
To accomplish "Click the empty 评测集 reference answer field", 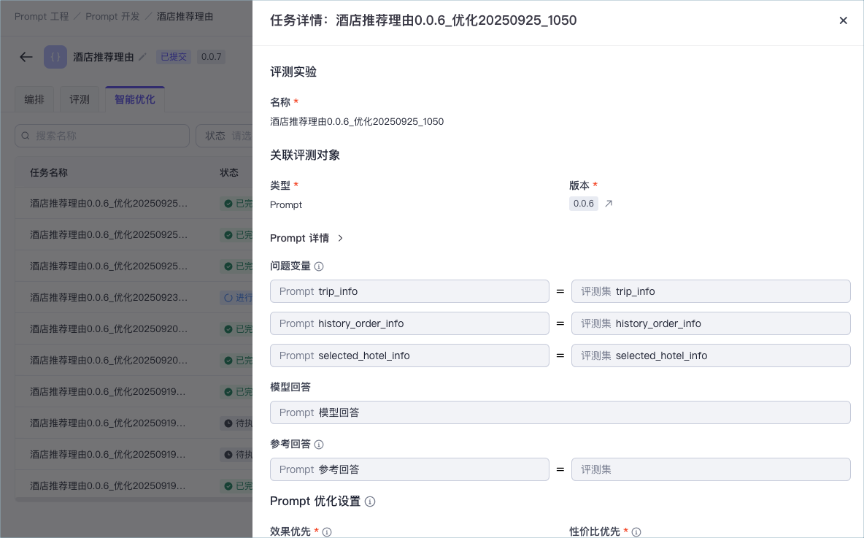I will pyautogui.click(x=711, y=469).
